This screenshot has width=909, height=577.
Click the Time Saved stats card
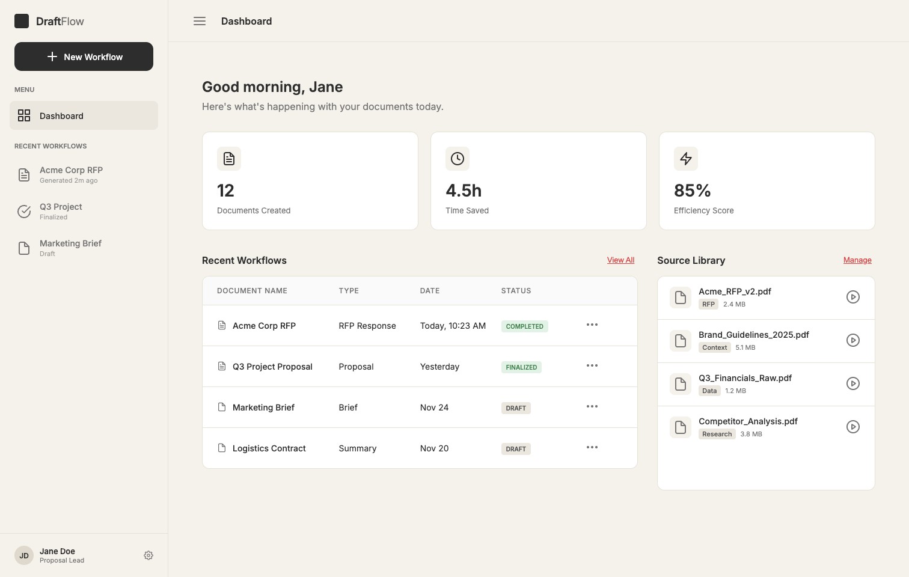[538, 181]
